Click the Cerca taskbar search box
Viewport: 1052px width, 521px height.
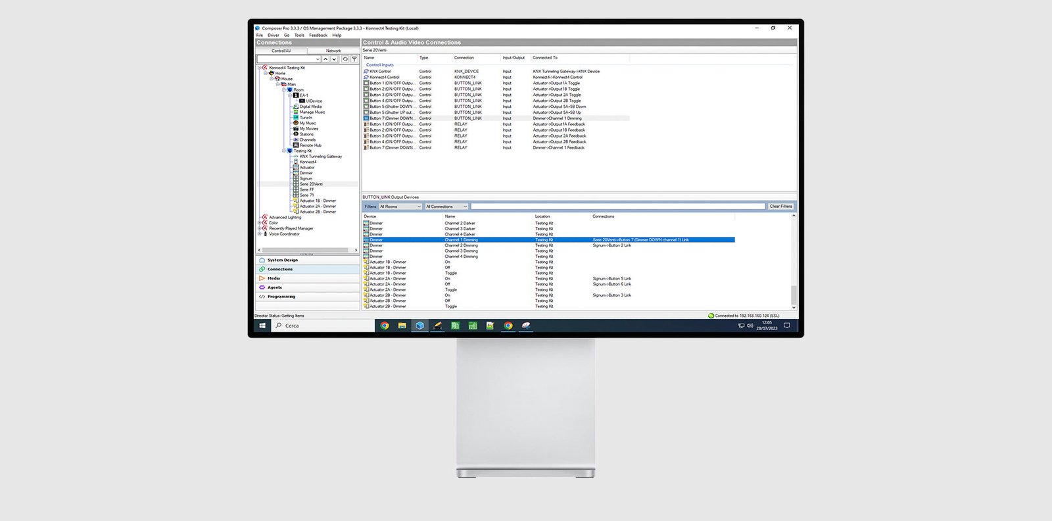point(323,326)
